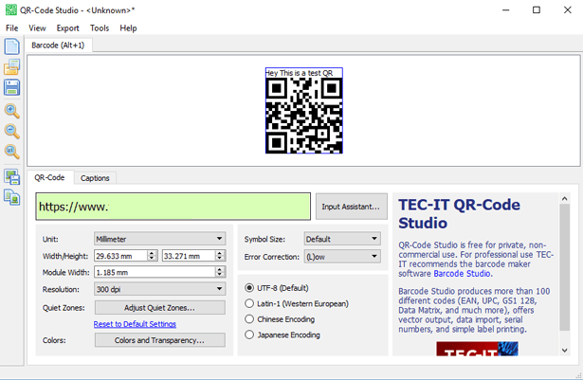The image size is (583, 380).
Task: Click the Export barcode image icon
Action: click(x=11, y=177)
